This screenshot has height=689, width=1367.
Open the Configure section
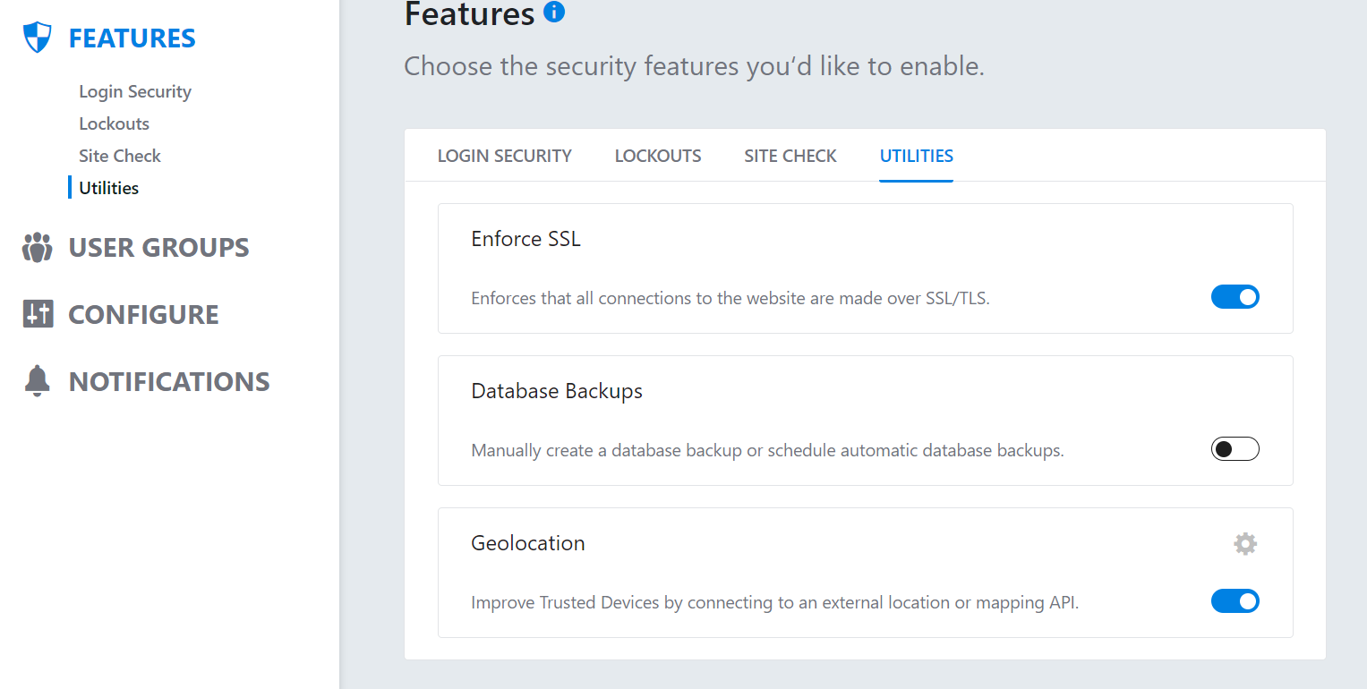point(143,314)
